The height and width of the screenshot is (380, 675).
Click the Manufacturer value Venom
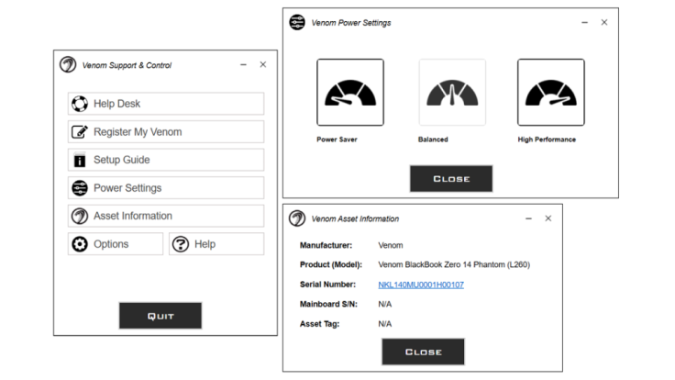tap(391, 245)
